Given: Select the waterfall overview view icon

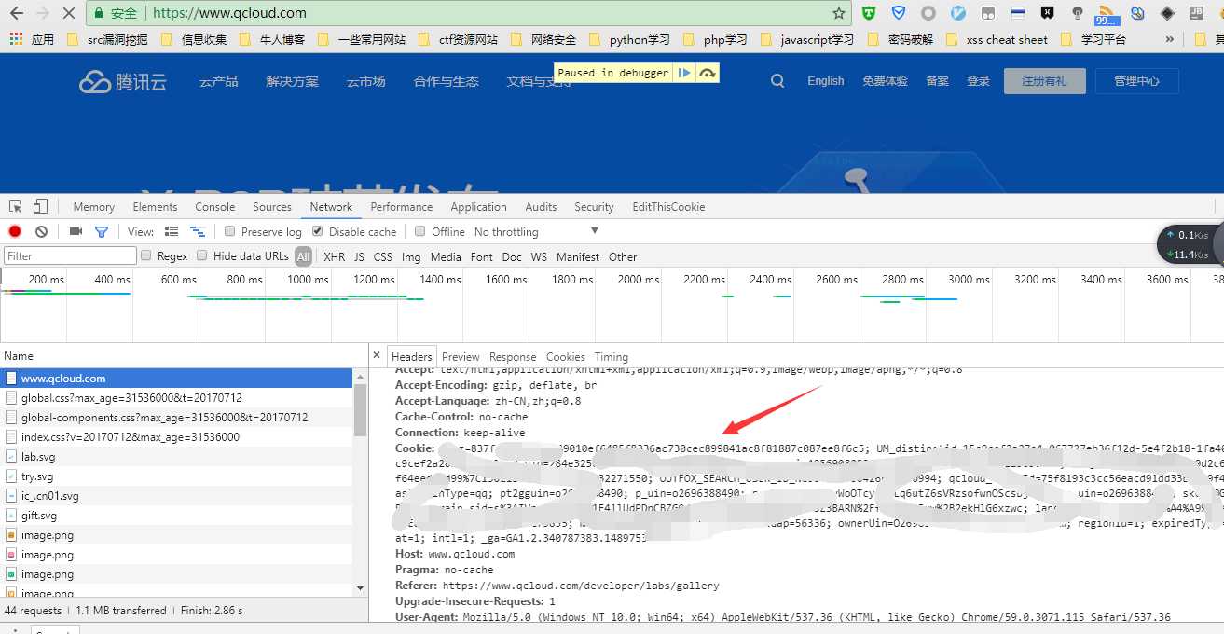Looking at the screenshot, I should pos(197,231).
